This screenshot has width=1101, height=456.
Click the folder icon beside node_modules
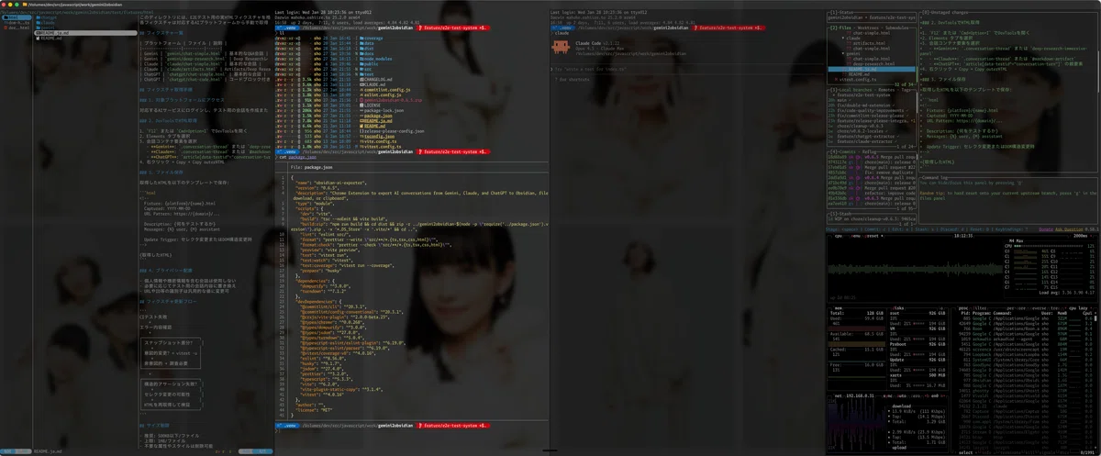pyautogui.click(x=361, y=59)
